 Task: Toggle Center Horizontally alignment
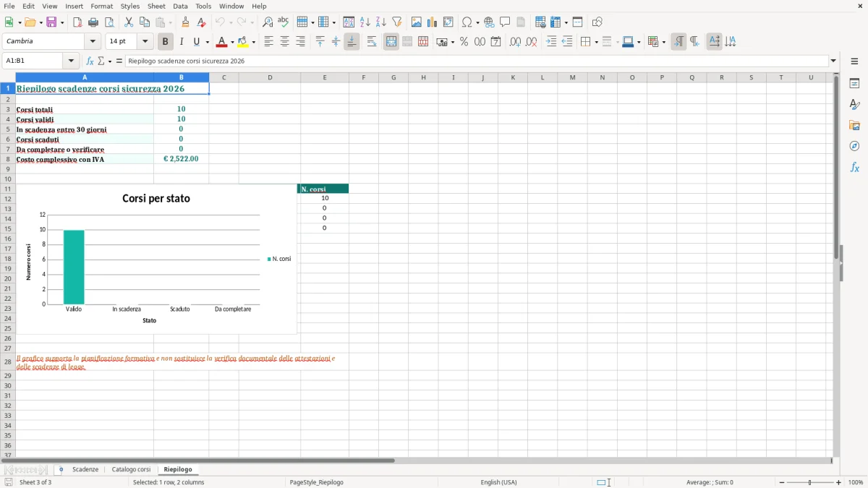click(x=284, y=42)
